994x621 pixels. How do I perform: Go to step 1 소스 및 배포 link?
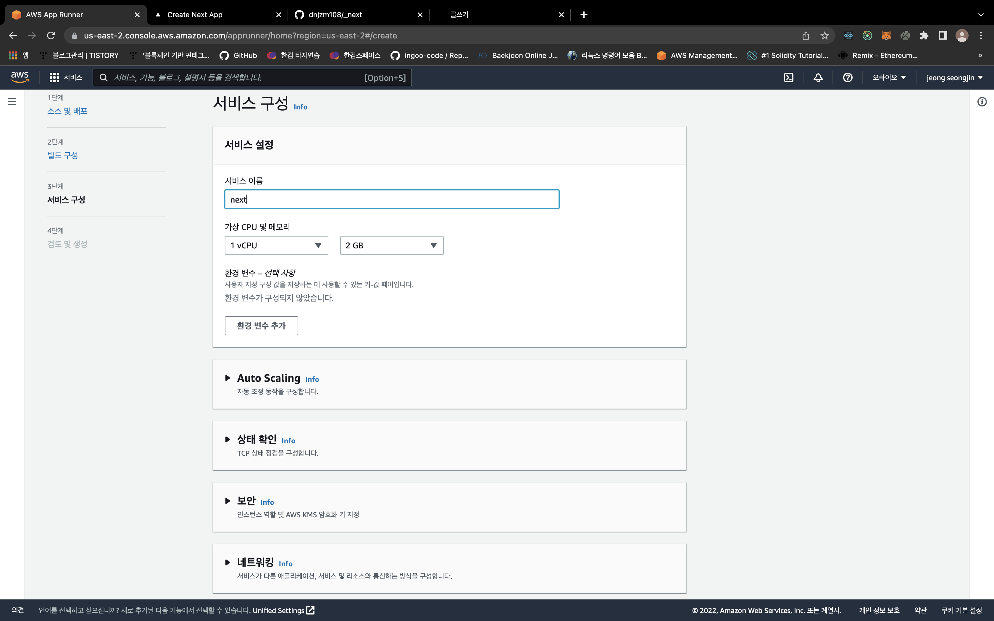click(x=67, y=111)
